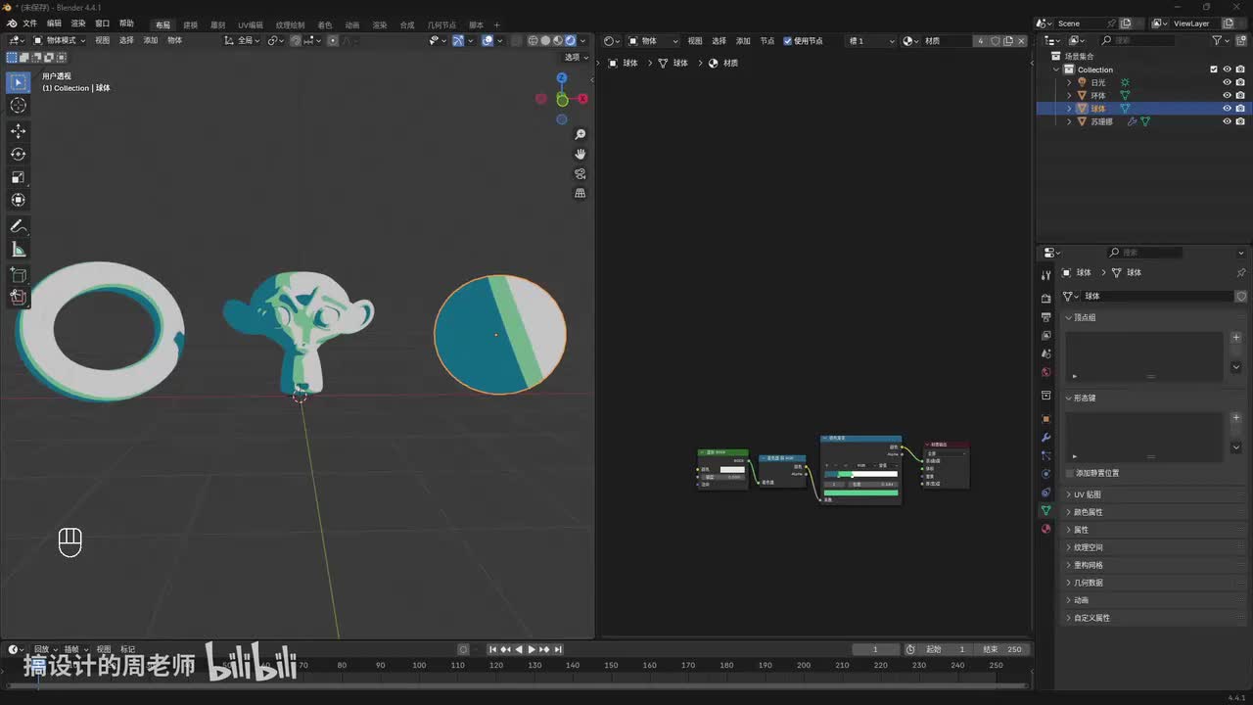The height and width of the screenshot is (705, 1253).
Task: Jump to the timeline start frame
Action: pos(493,649)
